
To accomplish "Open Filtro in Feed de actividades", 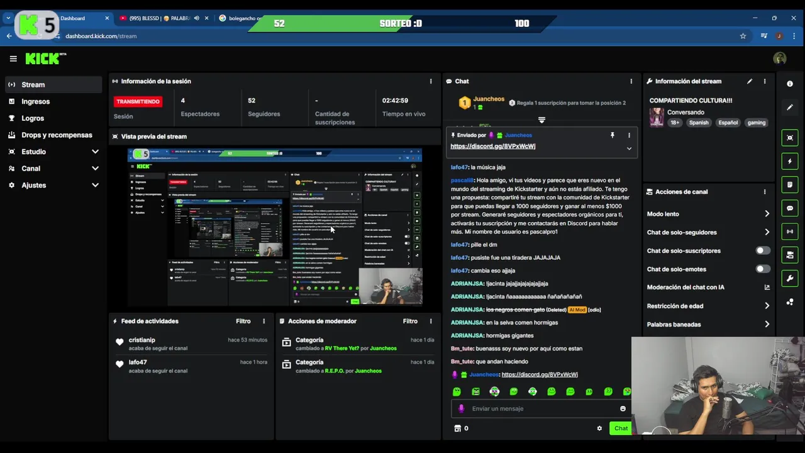I will click(x=243, y=321).
